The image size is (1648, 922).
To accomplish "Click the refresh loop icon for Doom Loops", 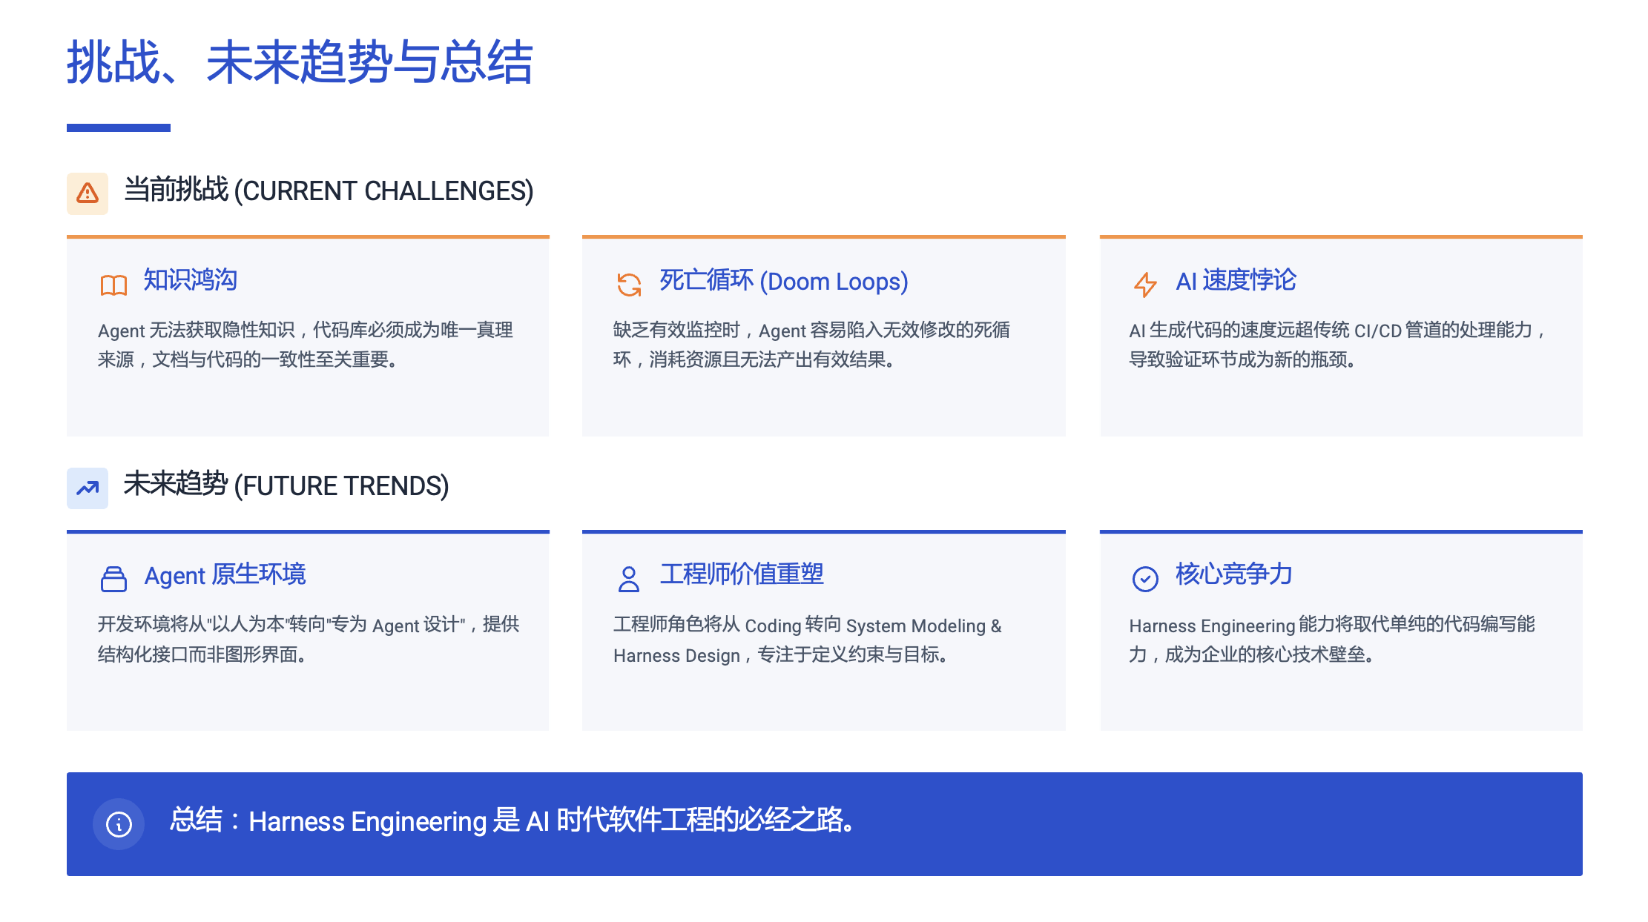I will coord(629,285).
